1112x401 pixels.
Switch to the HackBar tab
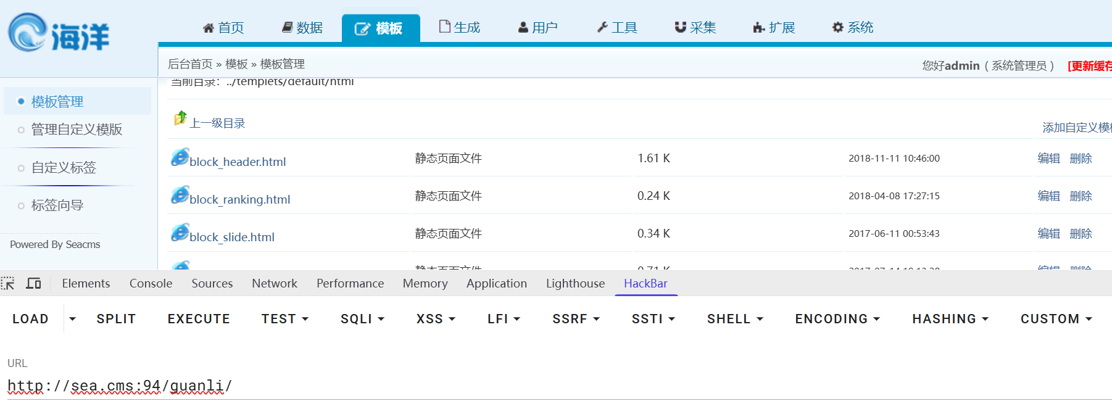click(x=645, y=284)
